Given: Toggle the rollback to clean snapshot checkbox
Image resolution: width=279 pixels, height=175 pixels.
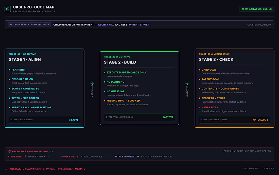Looking at the screenshot, I should click(6, 169).
